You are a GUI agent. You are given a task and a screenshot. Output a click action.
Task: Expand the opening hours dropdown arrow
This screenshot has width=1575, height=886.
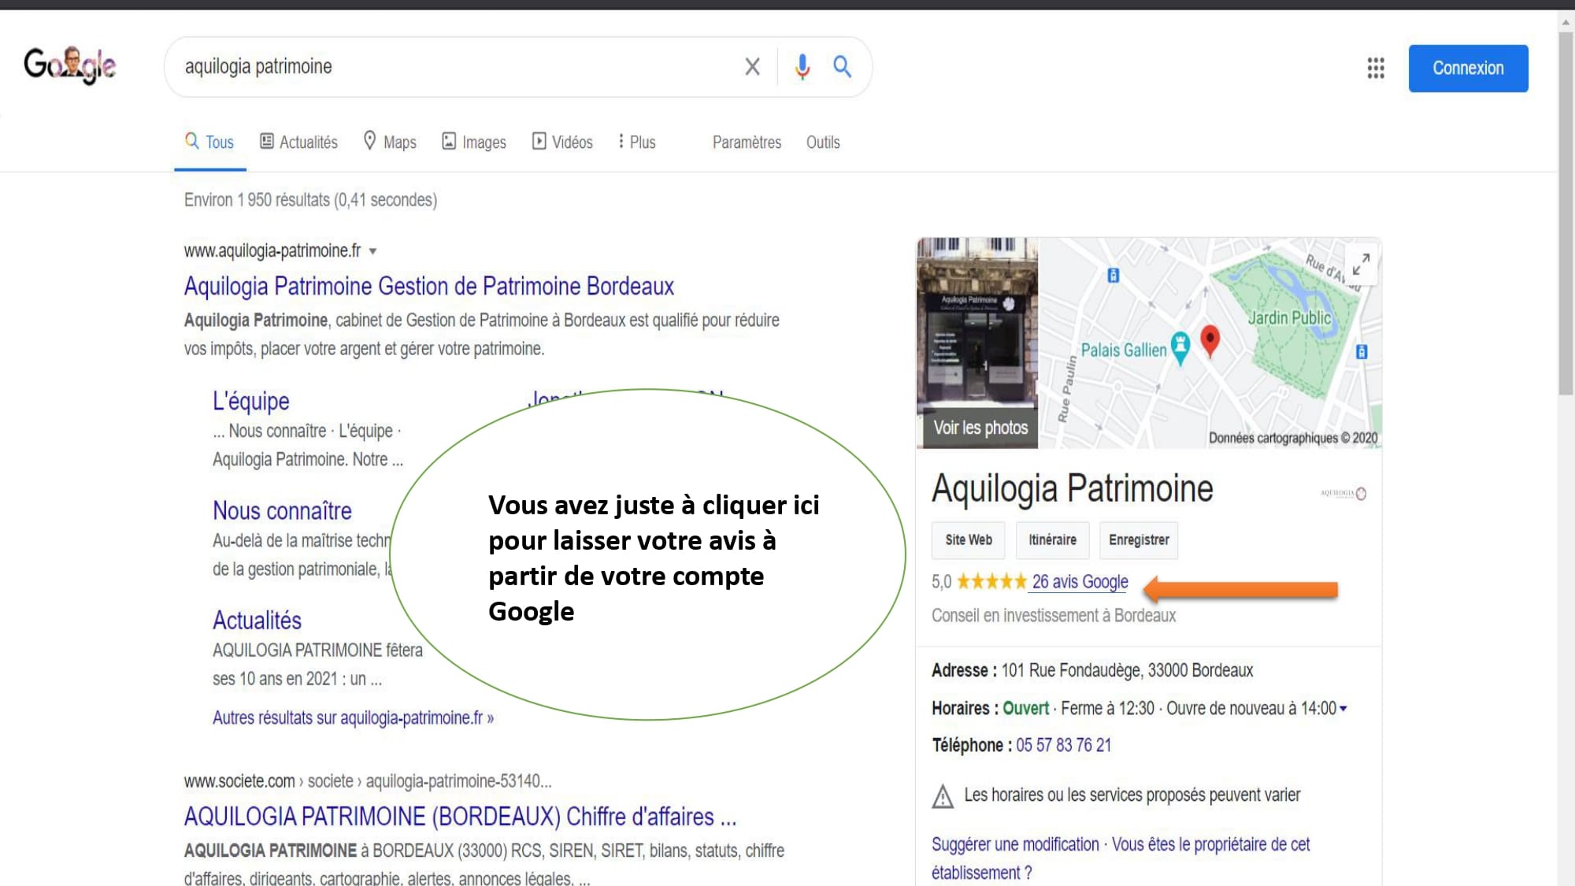(x=1343, y=709)
